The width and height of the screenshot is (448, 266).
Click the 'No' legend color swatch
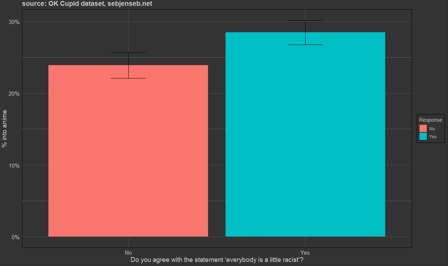pos(423,129)
